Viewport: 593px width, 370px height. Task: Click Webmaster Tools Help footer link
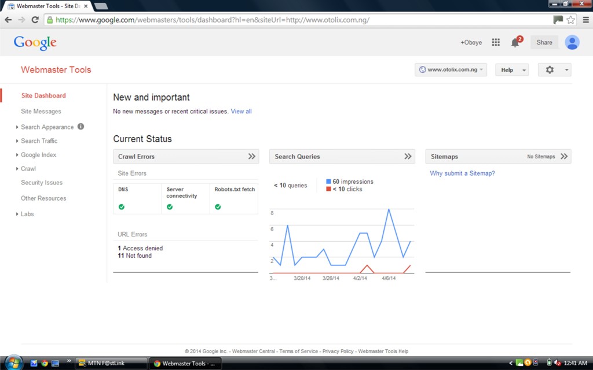(x=383, y=351)
